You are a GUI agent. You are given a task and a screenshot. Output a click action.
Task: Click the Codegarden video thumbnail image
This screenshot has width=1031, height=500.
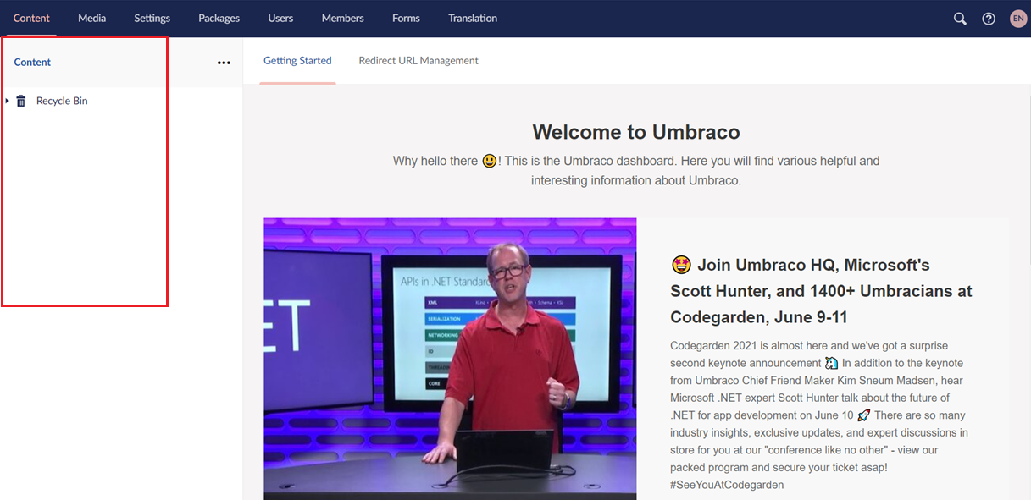pos(450,359)
